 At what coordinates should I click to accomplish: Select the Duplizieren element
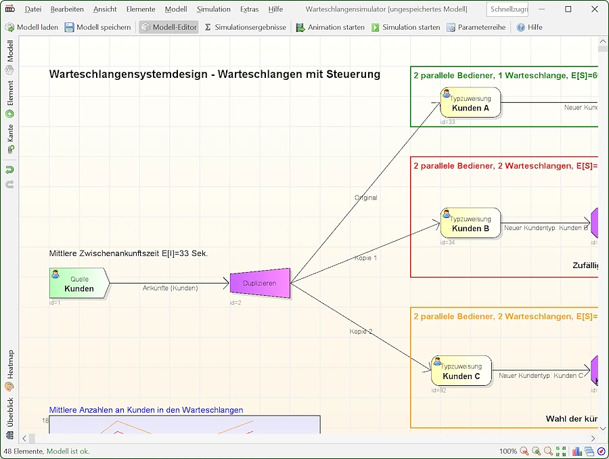(x=260, y=284)
